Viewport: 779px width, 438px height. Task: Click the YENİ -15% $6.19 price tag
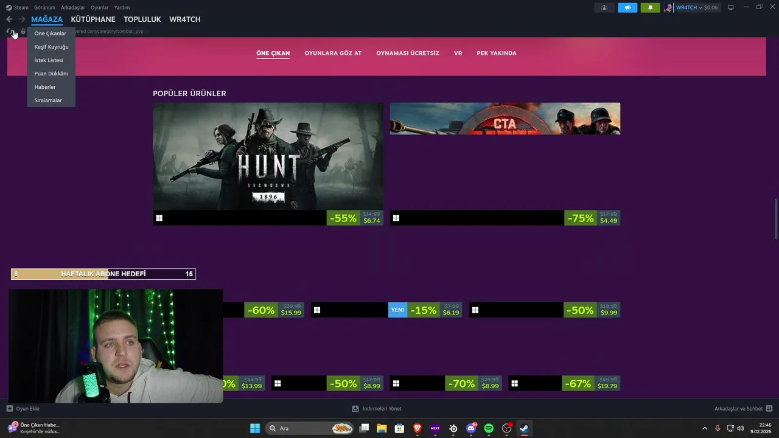point(425,310)
